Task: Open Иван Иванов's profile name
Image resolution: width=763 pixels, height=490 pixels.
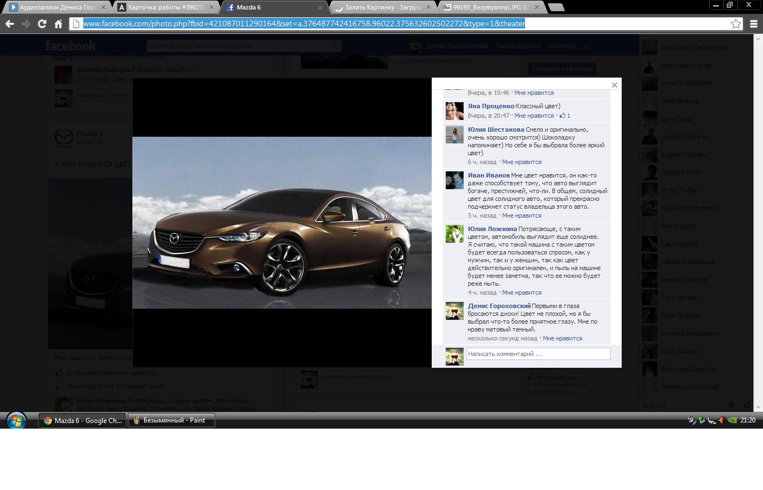Action: [489, 175]
